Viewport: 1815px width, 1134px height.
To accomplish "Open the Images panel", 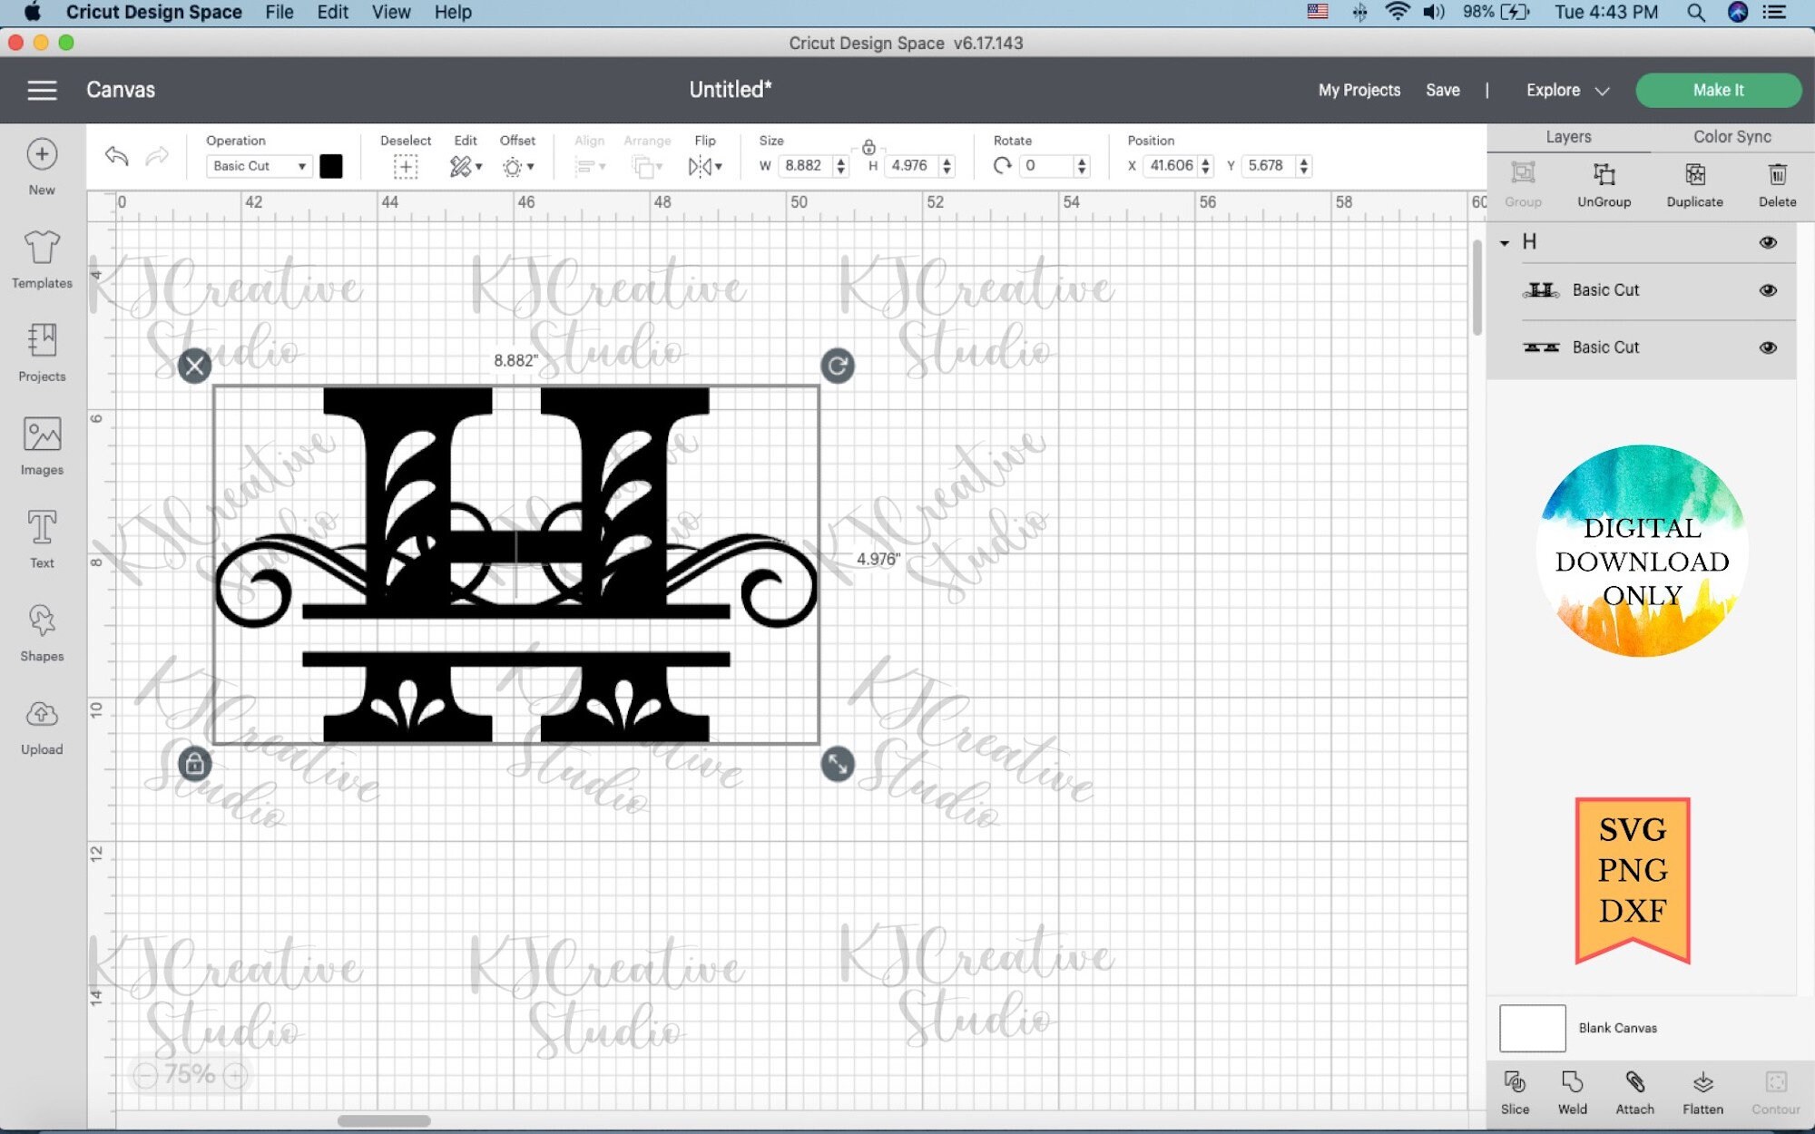I will [x=41, y=446].
